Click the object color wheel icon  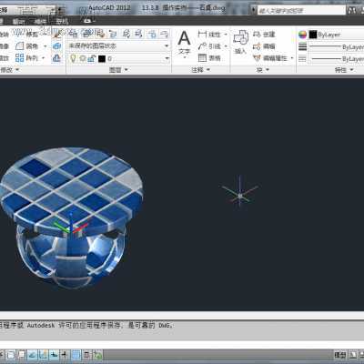[x=302, y=35]
